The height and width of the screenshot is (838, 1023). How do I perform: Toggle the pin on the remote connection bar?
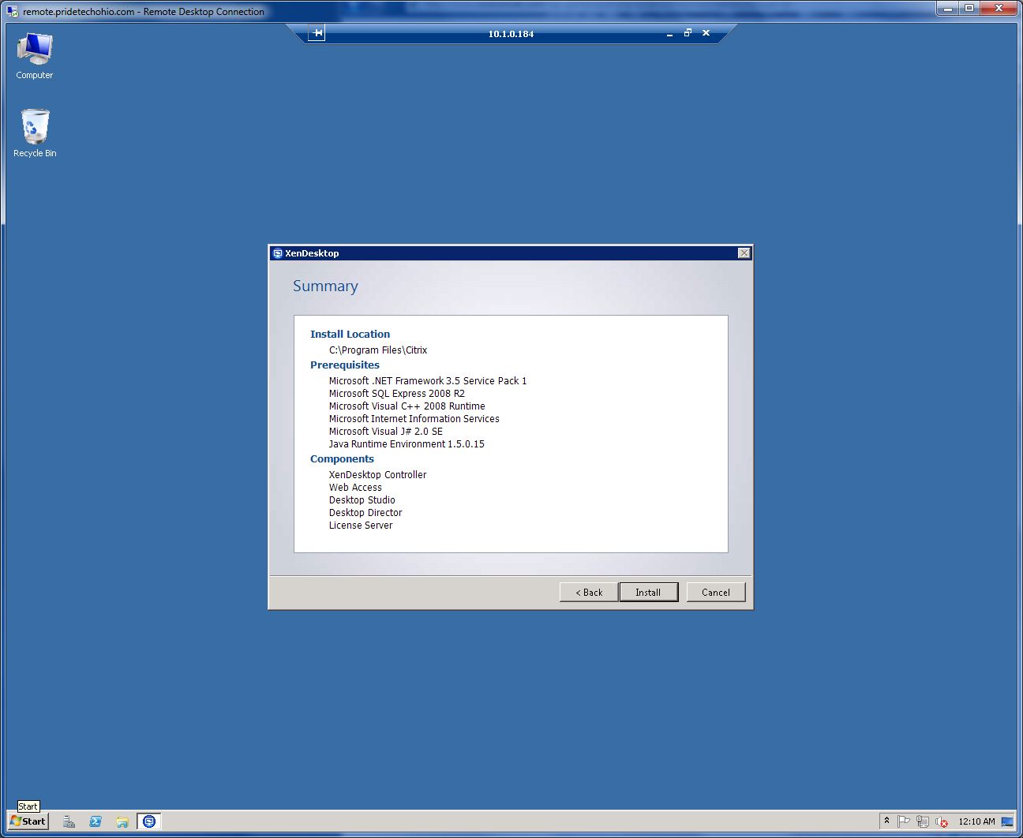click(x=317, y=33)
